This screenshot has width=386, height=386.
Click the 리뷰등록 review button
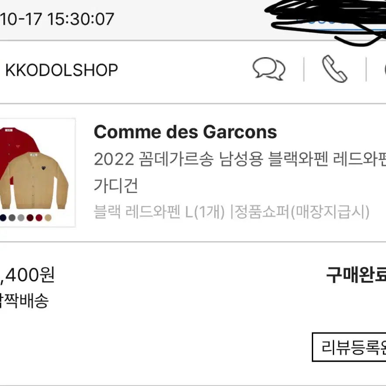coord(349,347)
